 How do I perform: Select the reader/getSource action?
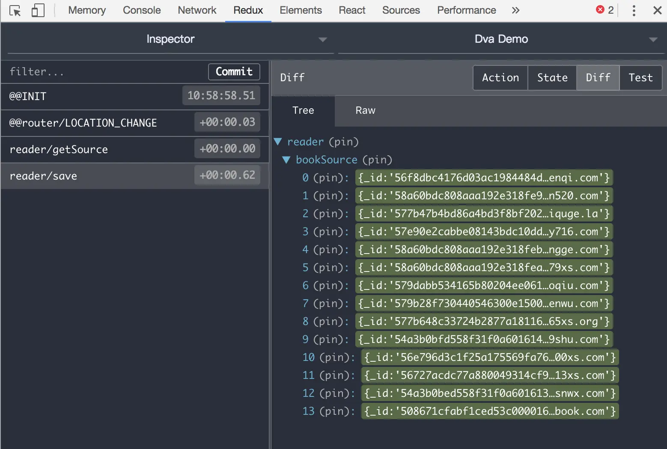[135, 149]
